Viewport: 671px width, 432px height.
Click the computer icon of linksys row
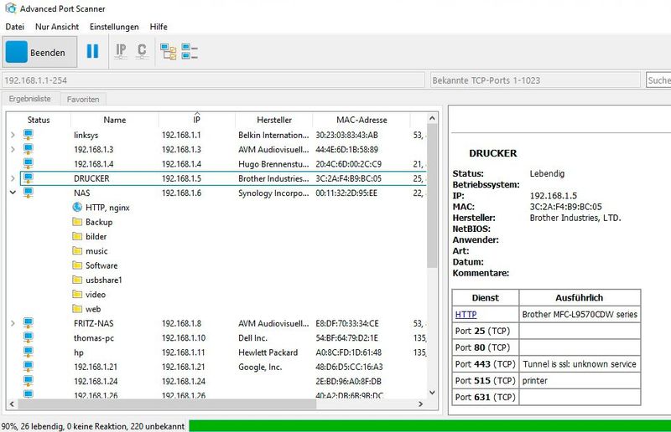[29, 135]
